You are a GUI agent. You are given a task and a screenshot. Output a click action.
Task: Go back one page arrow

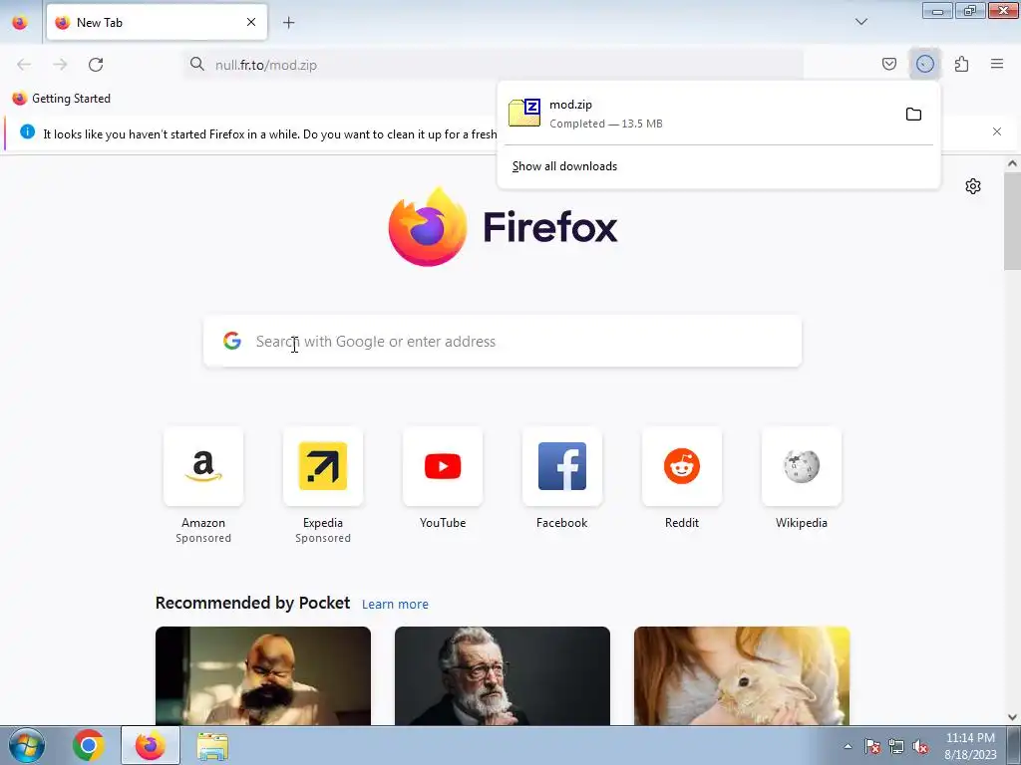[24, 65]
